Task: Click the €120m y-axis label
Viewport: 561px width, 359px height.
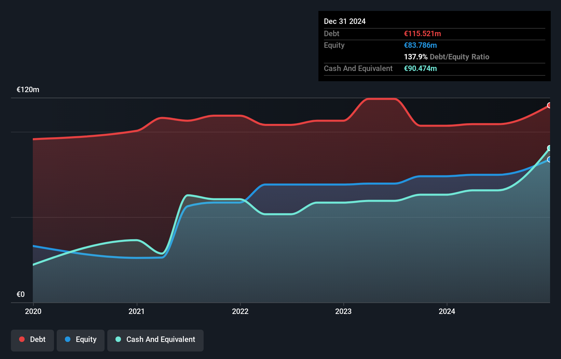Action: pos(28,90)
